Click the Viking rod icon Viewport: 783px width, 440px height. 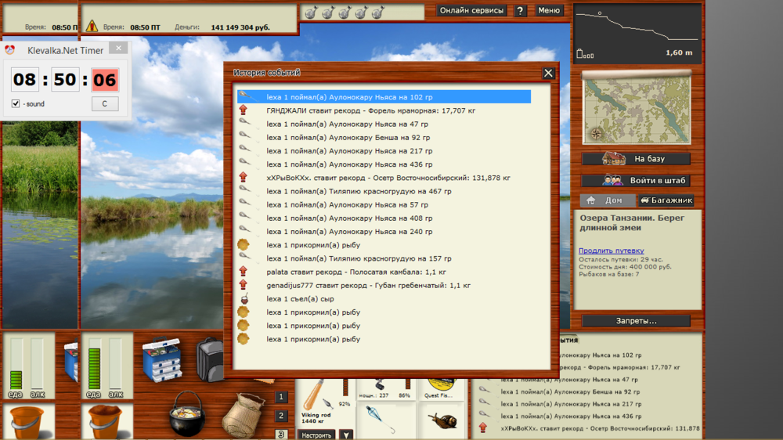pyautogui.click(x=317, y=398)
